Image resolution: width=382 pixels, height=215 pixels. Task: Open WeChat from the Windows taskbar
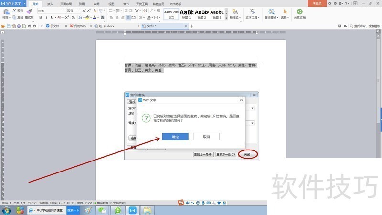click(102, 210)
